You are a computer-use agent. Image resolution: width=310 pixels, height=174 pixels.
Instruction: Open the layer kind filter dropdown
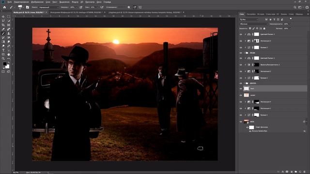point(249,19)
